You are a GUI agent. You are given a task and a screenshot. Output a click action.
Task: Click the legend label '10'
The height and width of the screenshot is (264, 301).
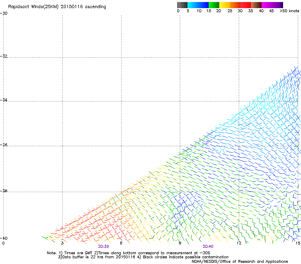(199, 11)
